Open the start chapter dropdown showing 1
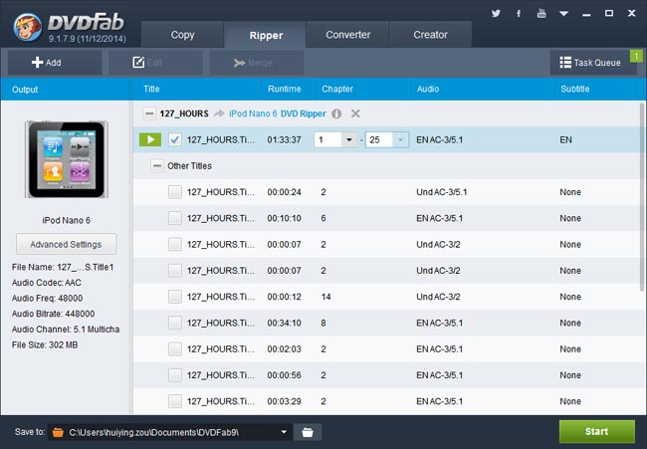Image resolution: width=647 pixels, height=449 pixels. (348, 140)
